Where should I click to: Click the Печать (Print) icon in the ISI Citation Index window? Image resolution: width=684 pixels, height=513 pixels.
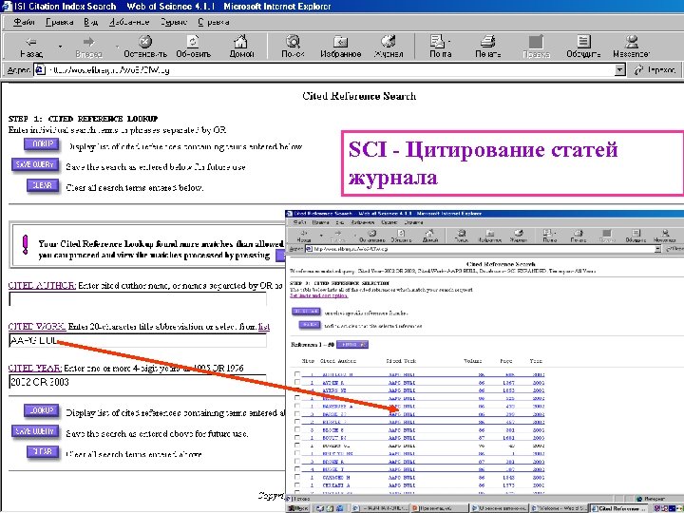(487, 42)
